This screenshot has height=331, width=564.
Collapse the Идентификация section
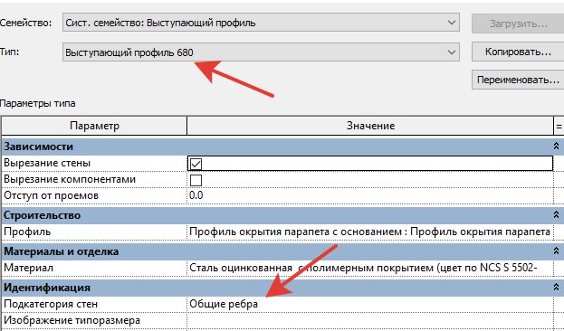(x=556, y=288)
